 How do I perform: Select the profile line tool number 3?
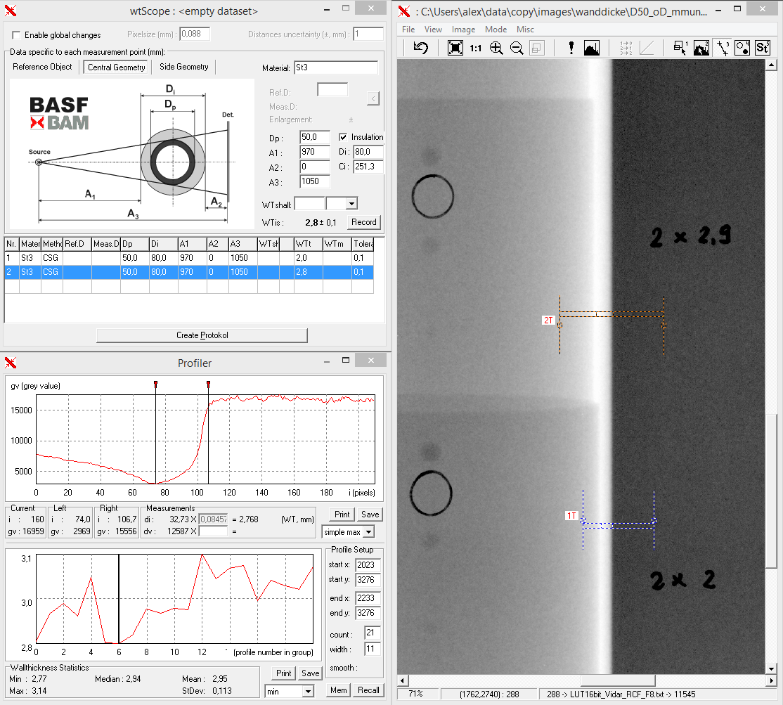pos(722,48)
